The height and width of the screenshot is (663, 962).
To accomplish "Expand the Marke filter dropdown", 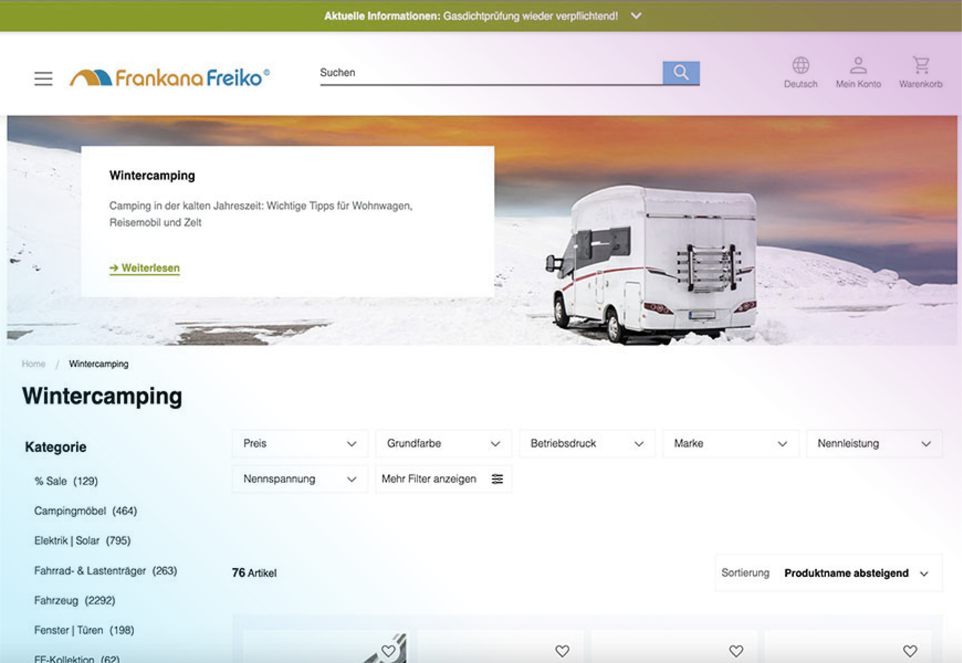I will pos(730,444).
